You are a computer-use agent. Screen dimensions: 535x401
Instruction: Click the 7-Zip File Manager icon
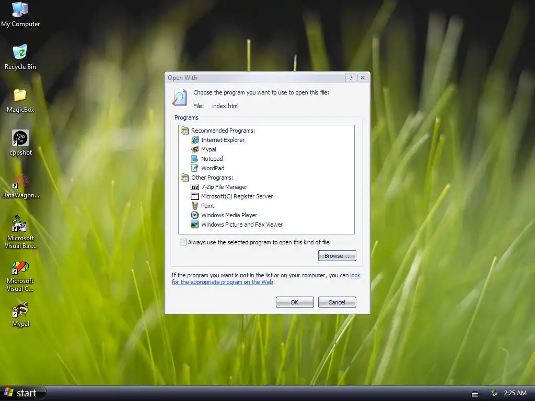coord(195,187)
